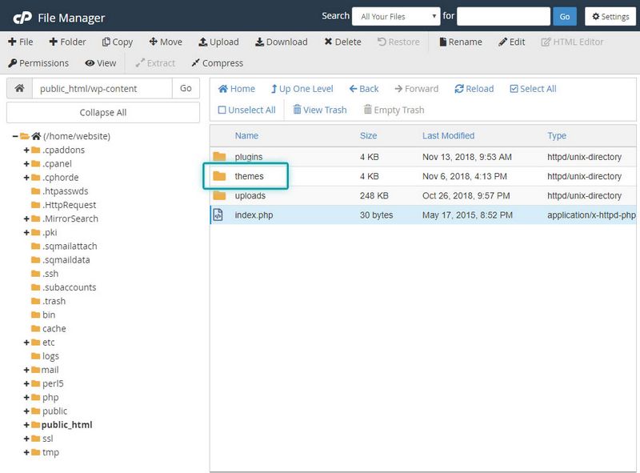
Task: Navigate Back
Action: (x=364, y=89)
